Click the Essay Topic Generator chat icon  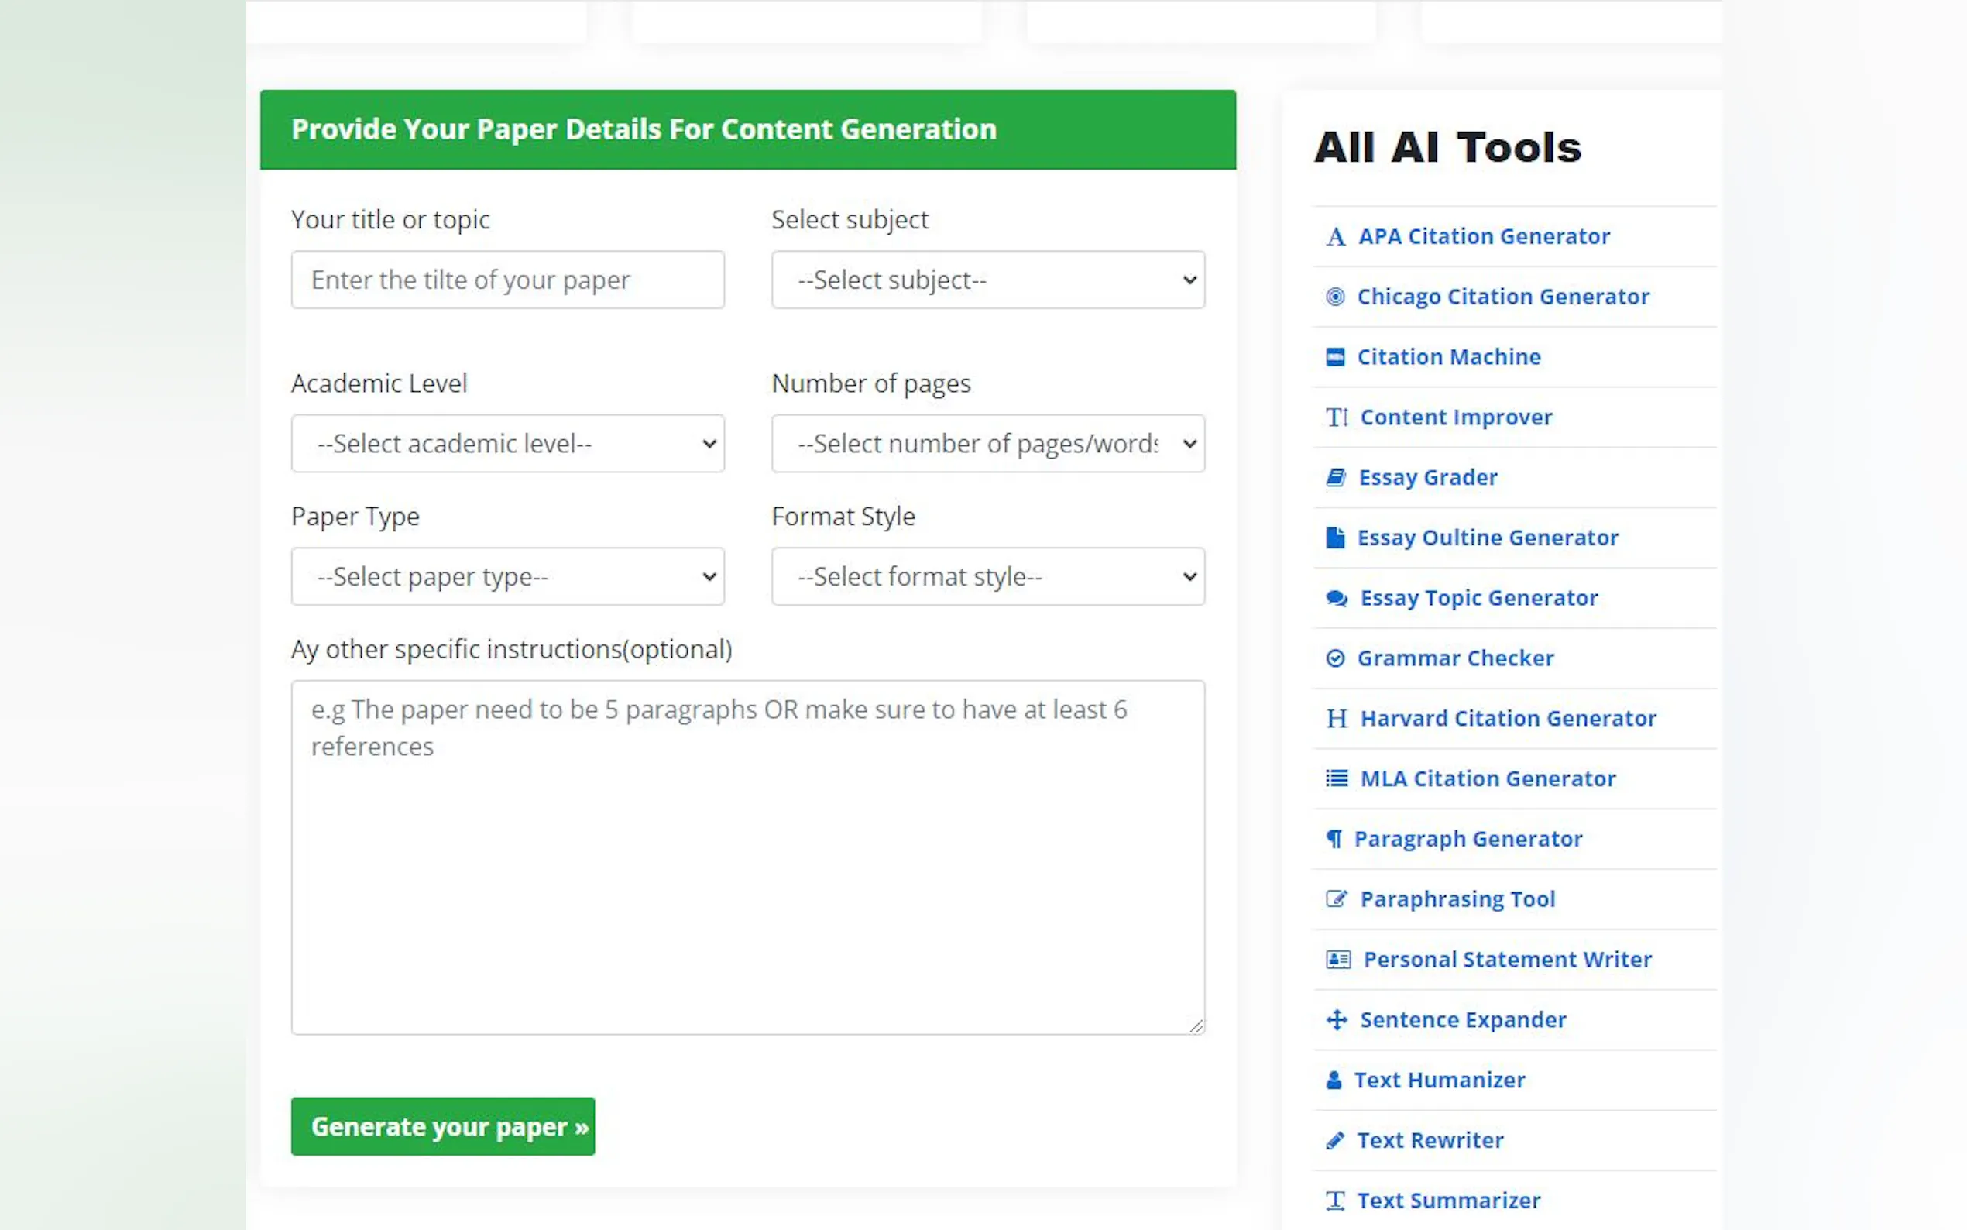[1336, 599]
